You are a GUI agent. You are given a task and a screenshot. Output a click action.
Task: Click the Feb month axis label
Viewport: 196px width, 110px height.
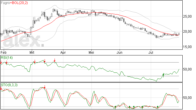[3, 52]
